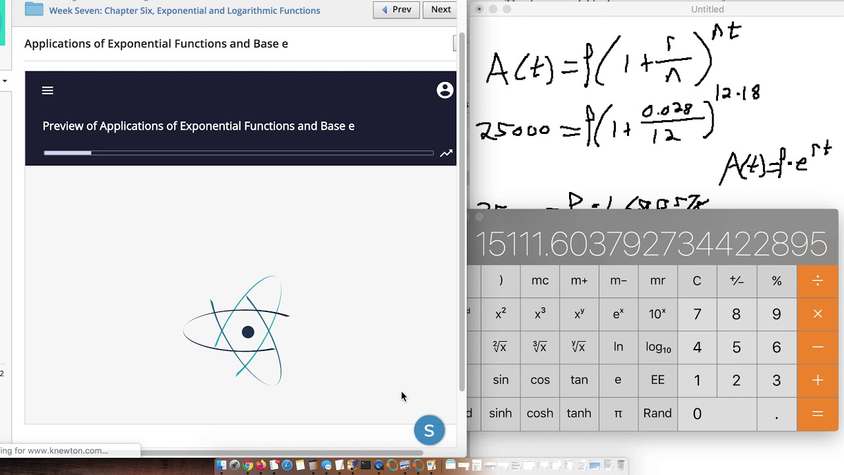Open Finder from the Dock

(x=222, y=465)
